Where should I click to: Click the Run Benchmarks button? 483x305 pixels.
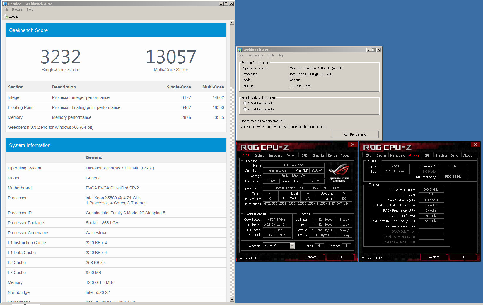click(355, 134)
